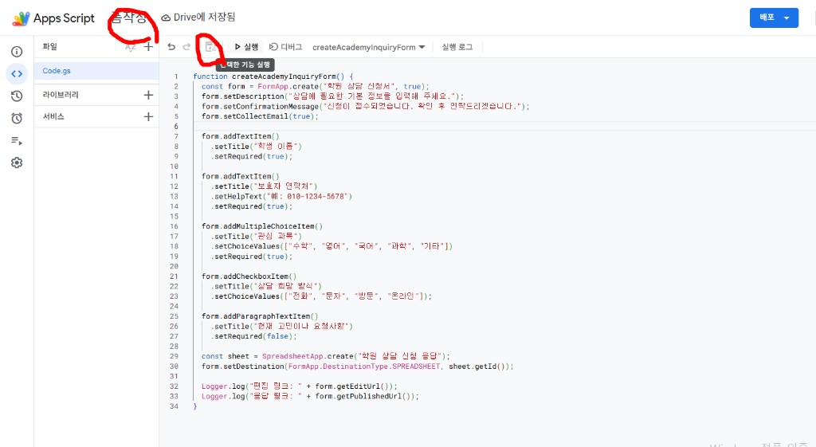Add a library with 라이브러리 plus icon
The height and width of the screenshot is (447, 816).
[148, 95]
